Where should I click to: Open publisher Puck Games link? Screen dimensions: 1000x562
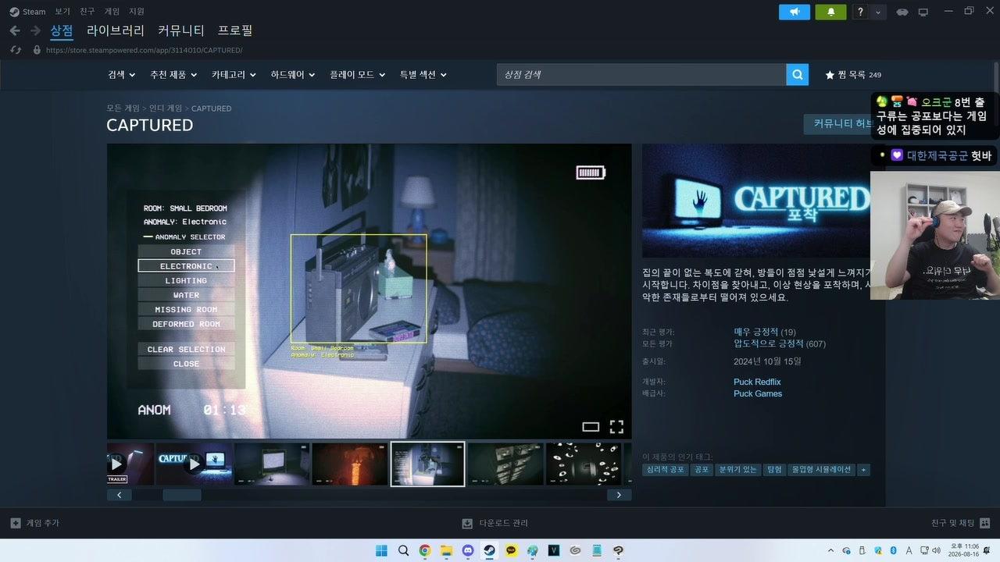[758, 393]
